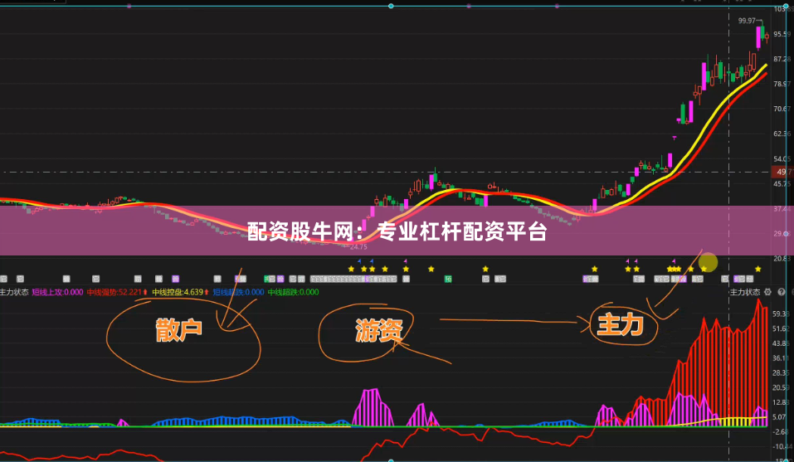Click the 62.36 price axis label

coord(782,134)
